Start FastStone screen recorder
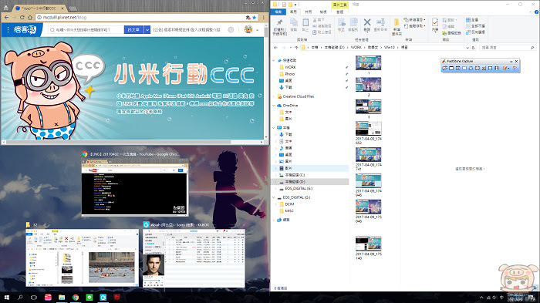 497,68
